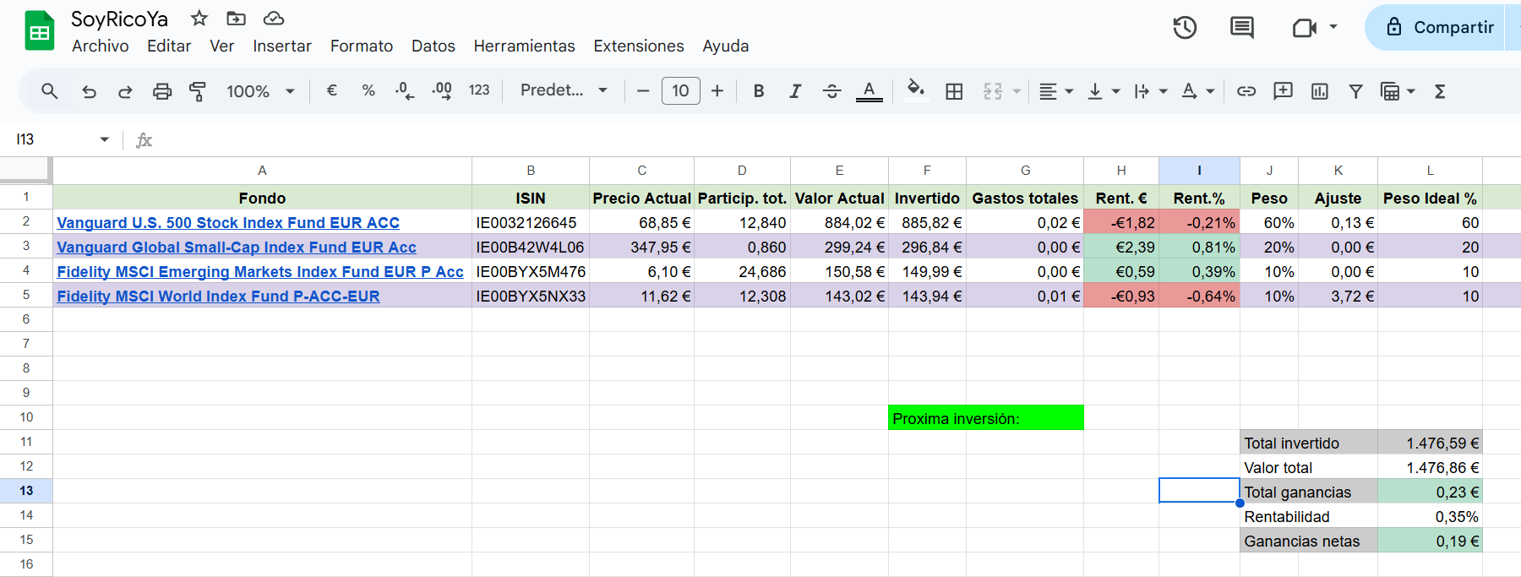The image size is (1521, 577).
Task: Select row 13 header
Action: click(26, 491)
